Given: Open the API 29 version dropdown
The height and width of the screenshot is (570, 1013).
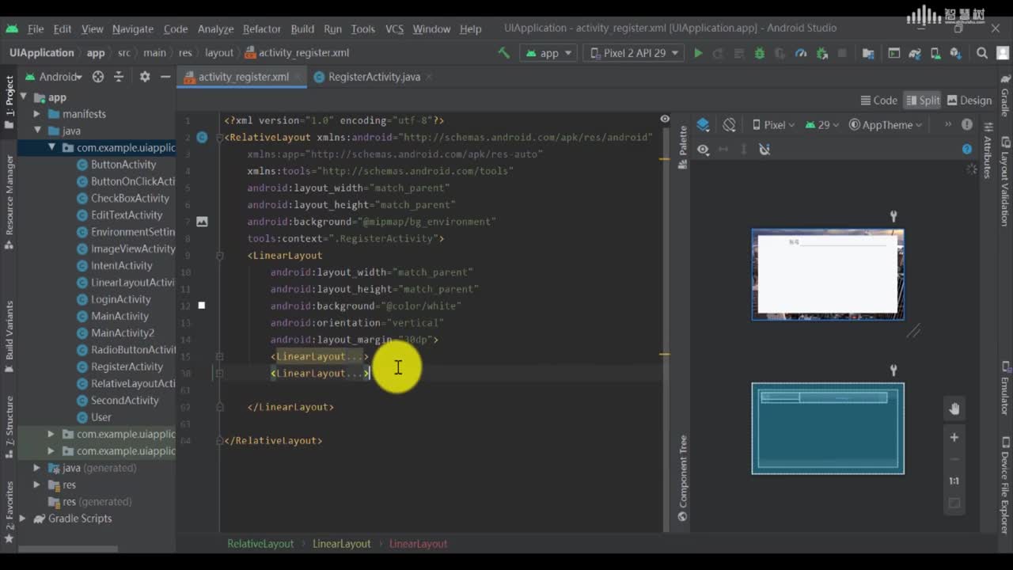Looking at the screenshot, I should [822, 125].
